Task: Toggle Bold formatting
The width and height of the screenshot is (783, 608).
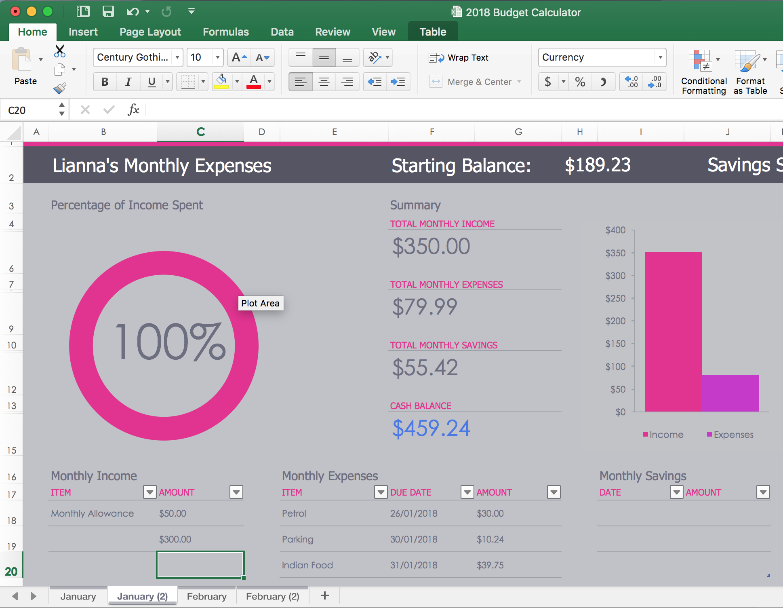Action: coord(105,82)
